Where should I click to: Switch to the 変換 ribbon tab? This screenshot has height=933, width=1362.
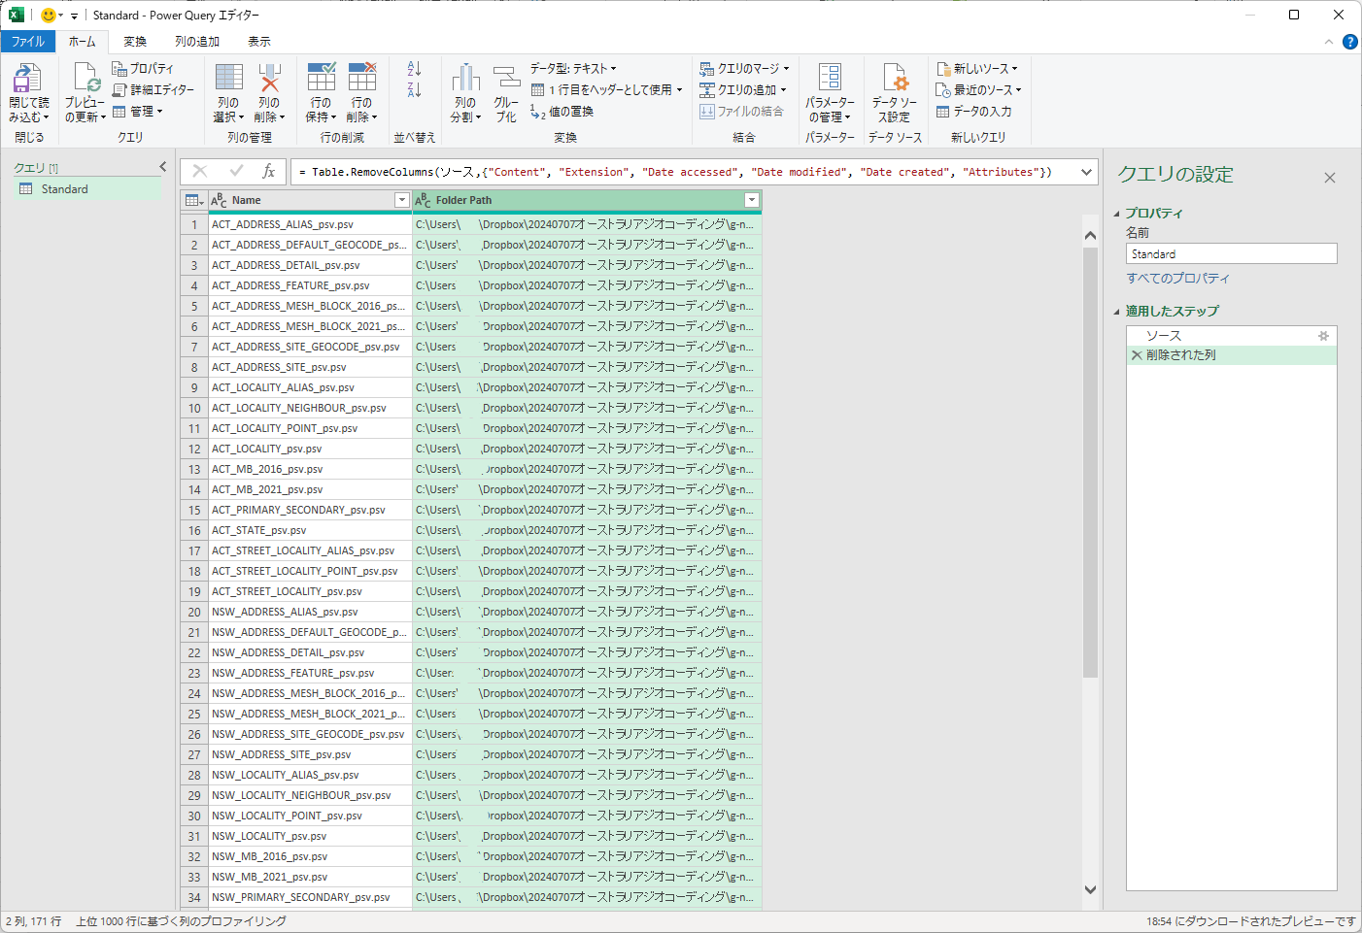tap(135, 42)
